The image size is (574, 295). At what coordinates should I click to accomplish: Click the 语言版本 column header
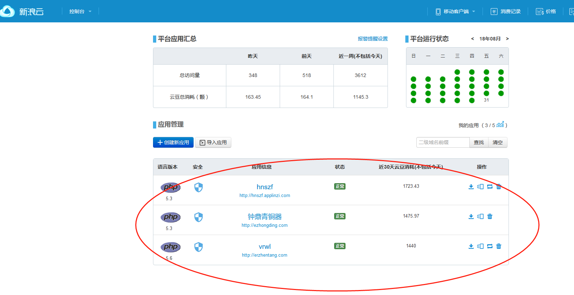pyautogui.click(x=168, y=167)
